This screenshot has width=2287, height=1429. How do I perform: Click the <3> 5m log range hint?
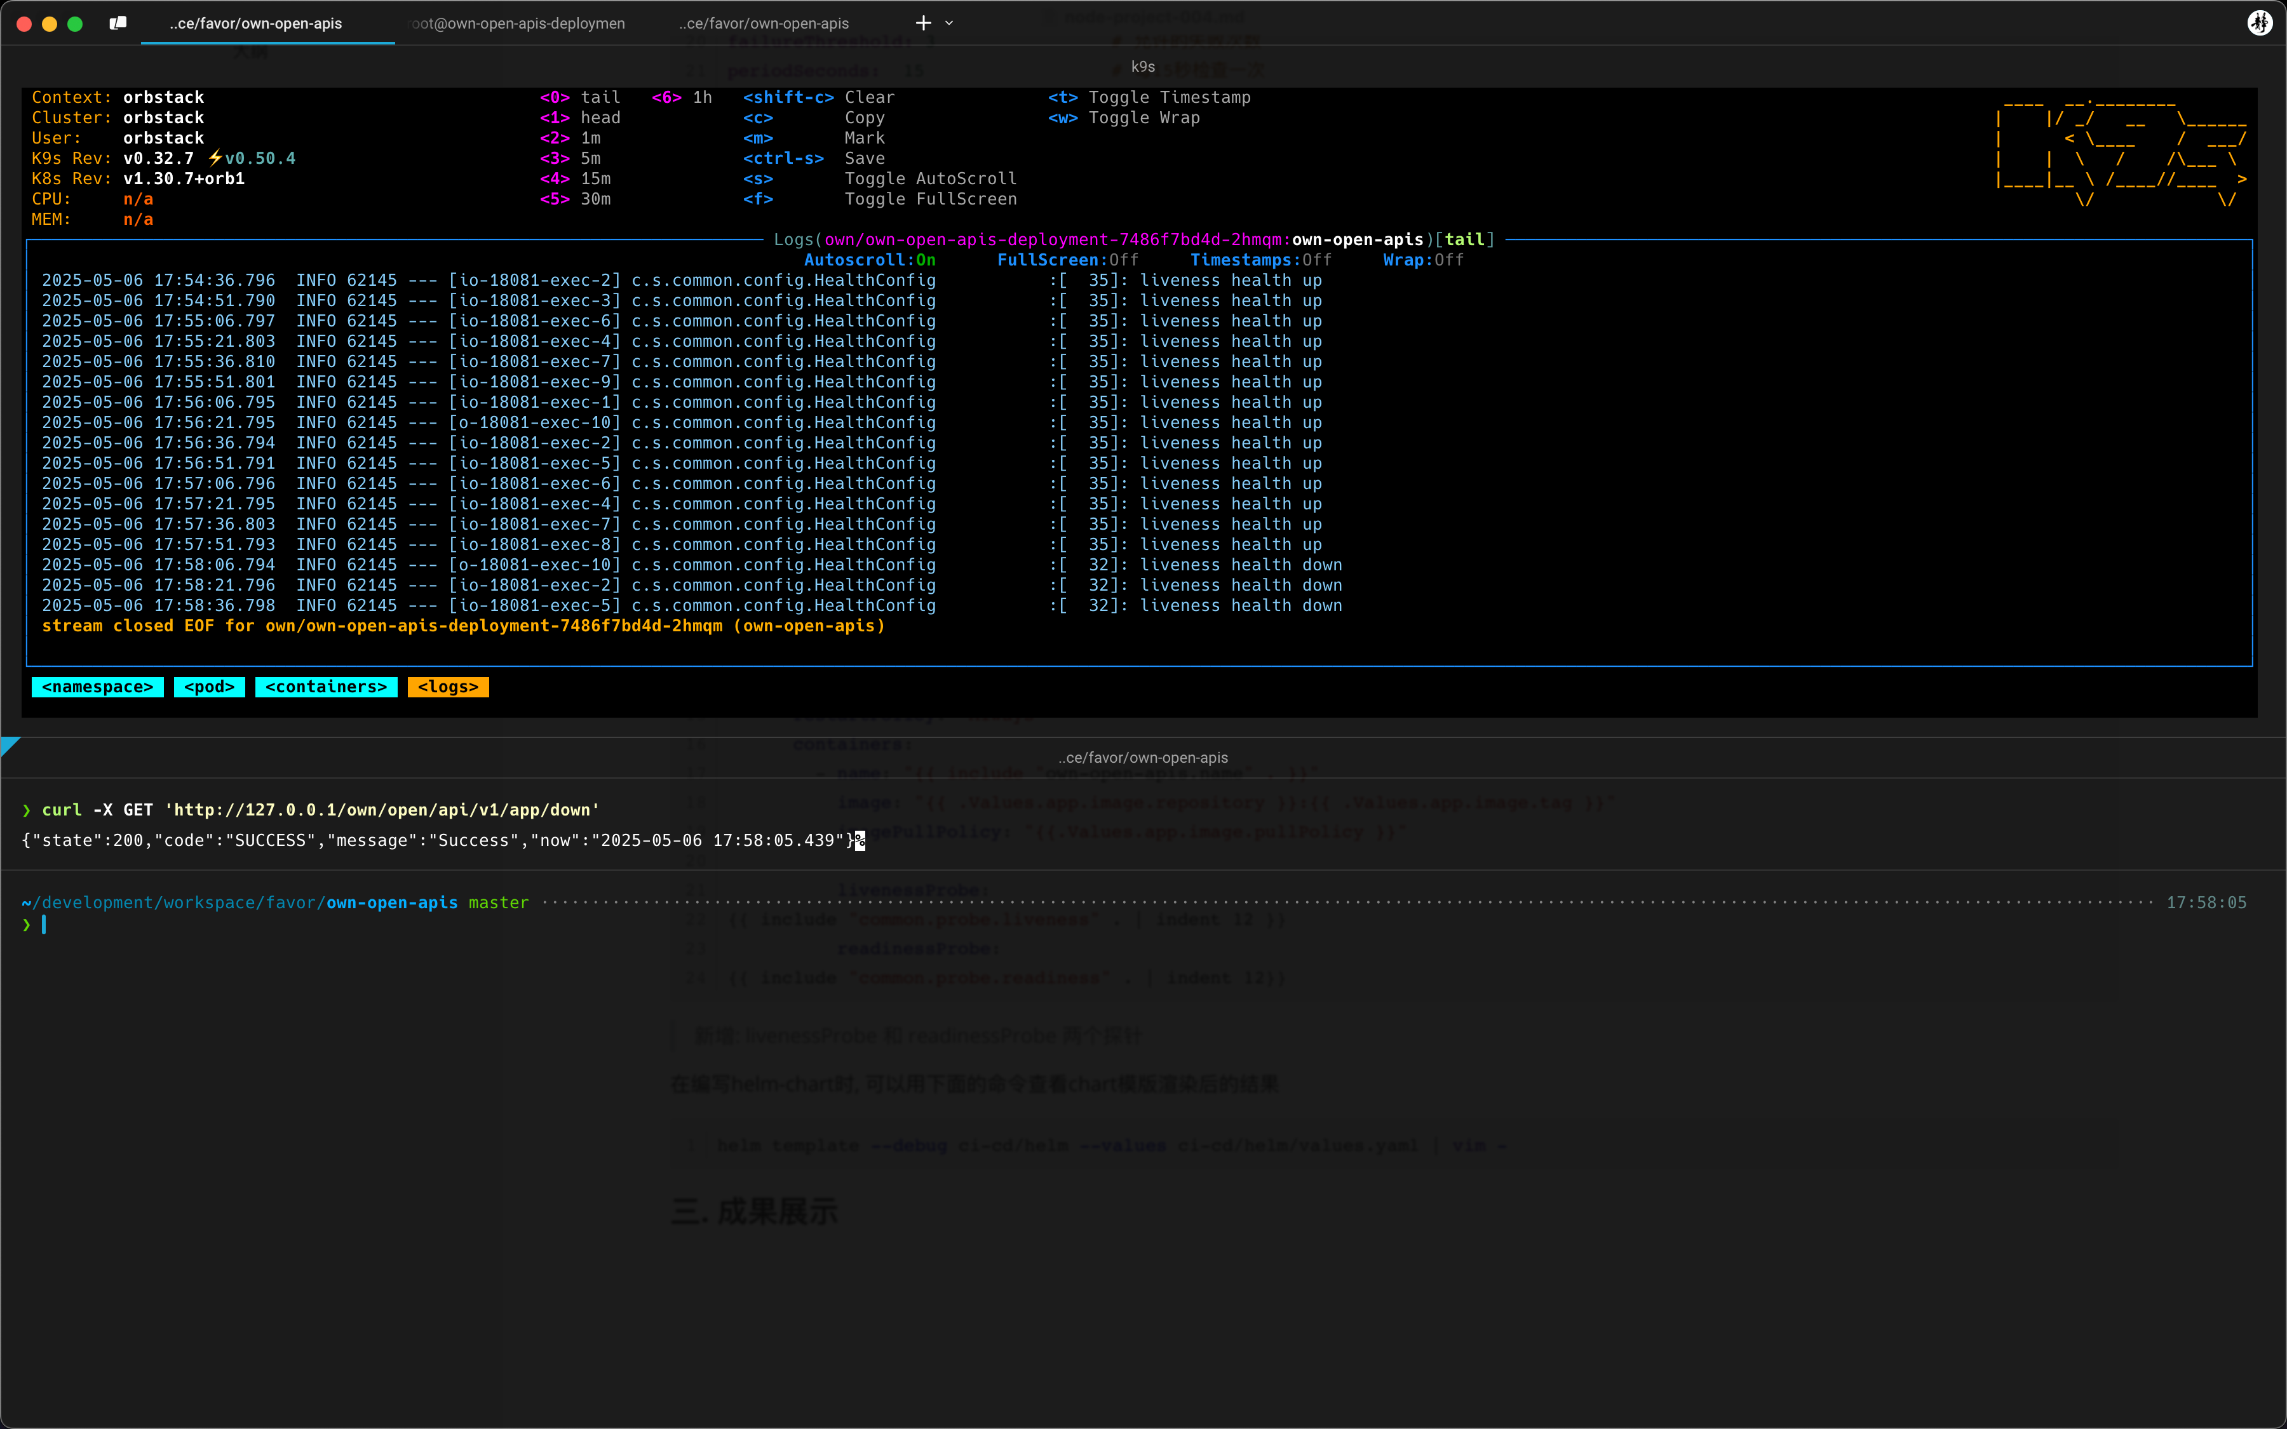[x=570, y=158]
